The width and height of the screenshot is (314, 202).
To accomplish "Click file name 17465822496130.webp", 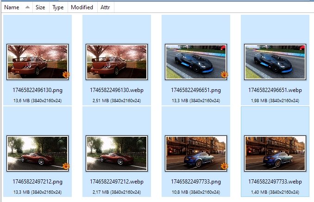I will tap(117, 90).
